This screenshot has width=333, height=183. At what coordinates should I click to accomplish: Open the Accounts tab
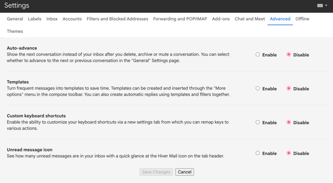point(72,19)
